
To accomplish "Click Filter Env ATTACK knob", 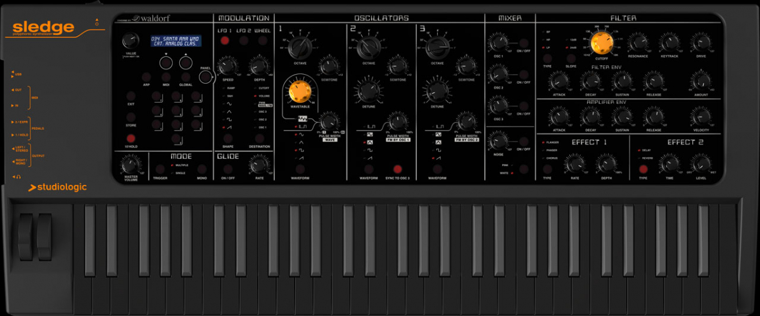I will (x=559, y=81).
